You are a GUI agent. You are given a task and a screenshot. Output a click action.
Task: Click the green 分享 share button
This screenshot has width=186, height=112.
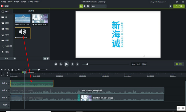[x=179, y=6]
